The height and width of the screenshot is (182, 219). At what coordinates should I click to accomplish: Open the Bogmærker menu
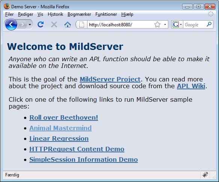point(79,14)
